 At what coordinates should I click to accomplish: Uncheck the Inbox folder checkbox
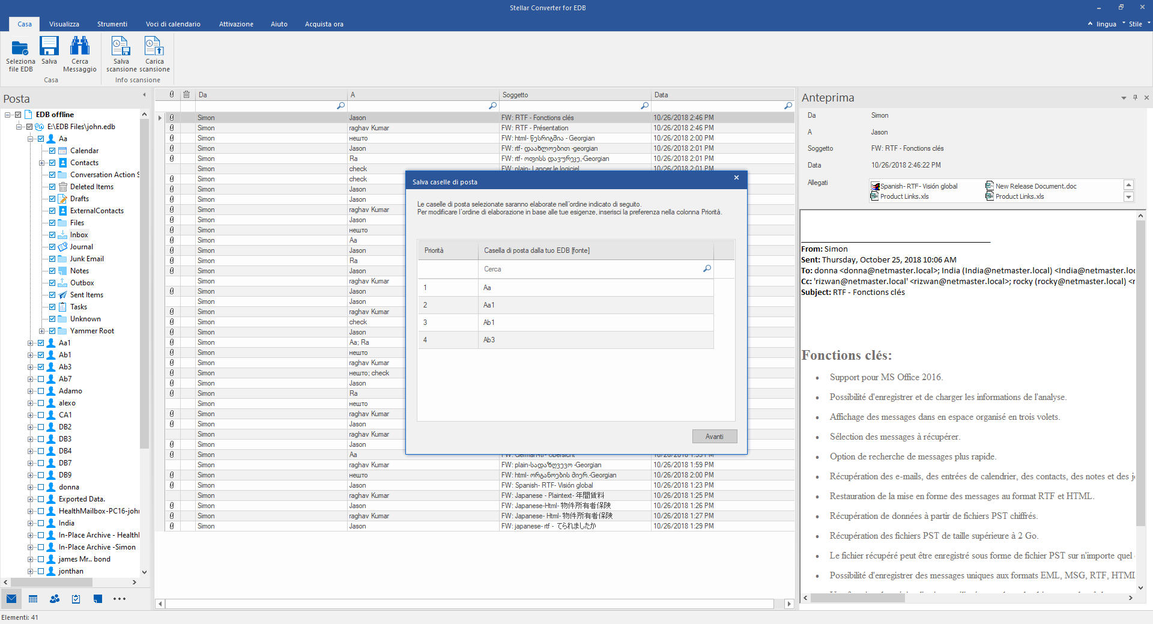tap(52, 235)
